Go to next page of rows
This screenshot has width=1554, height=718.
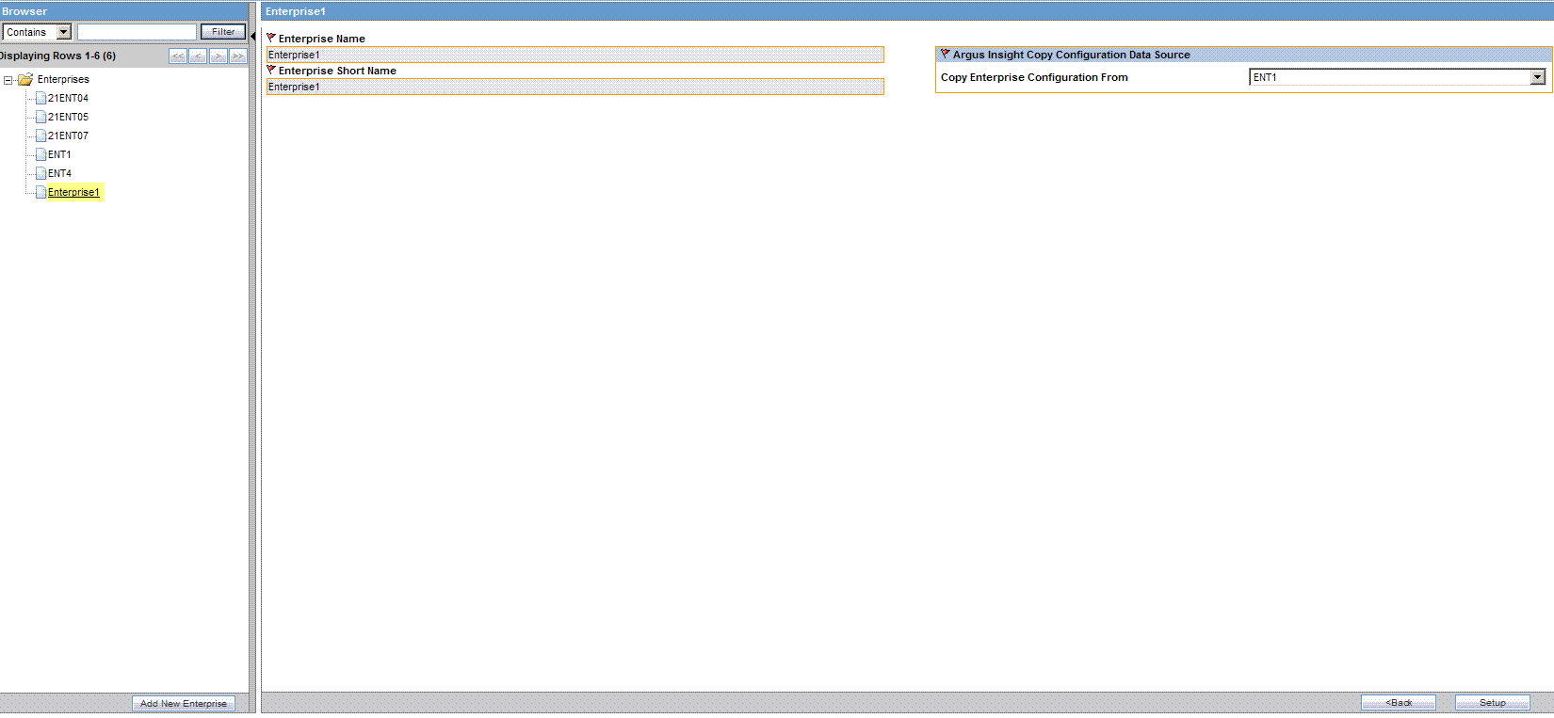[x=218, y=56]
